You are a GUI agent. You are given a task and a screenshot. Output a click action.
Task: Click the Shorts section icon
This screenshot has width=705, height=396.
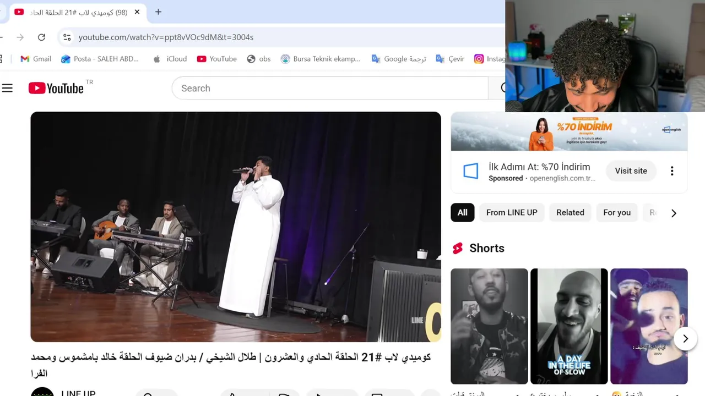pyautogui.click(x=458, y=248)
